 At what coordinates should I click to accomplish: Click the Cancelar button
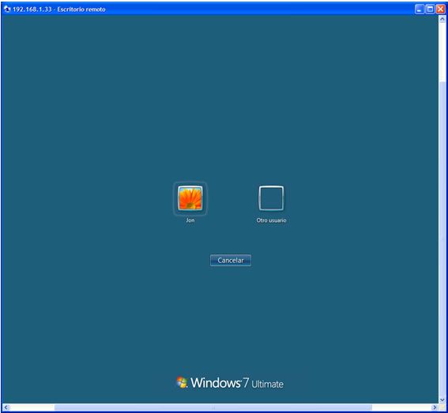click(x=231, y=260)
